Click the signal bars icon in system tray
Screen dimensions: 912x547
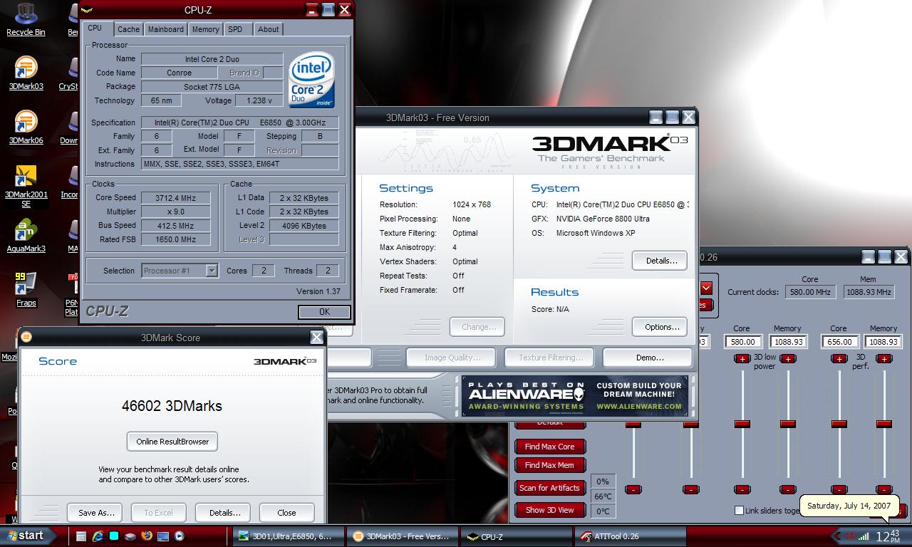tap(864, 536)
